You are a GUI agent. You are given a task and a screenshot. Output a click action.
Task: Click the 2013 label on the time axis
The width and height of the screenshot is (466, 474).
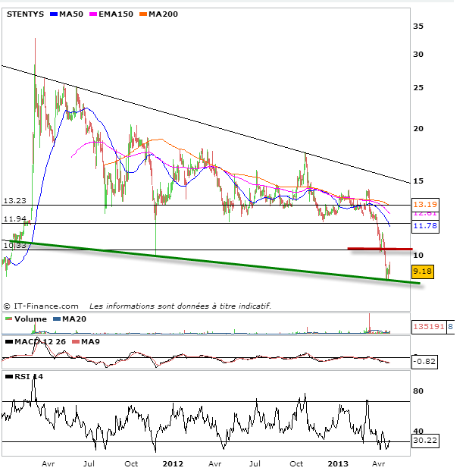click(338, 462)
